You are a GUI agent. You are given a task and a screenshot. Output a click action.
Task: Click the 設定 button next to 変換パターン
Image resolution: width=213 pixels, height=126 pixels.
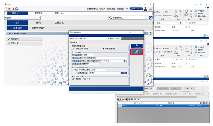point(124,73)
